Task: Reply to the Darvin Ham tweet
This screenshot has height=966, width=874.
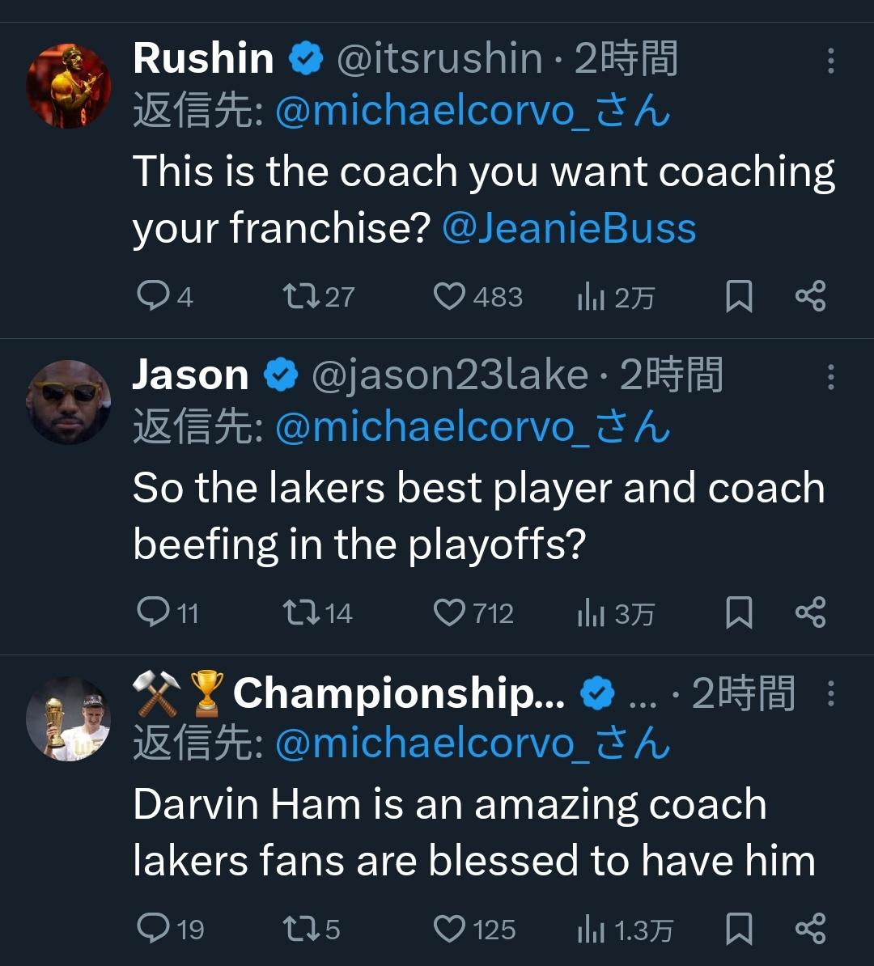Action: click(152, 929)
